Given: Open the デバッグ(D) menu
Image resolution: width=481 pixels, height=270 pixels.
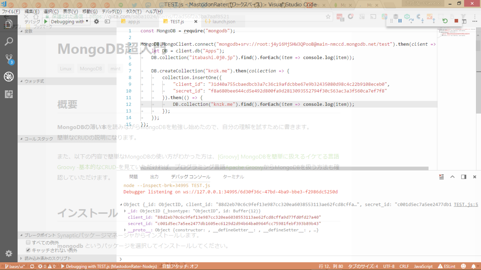Looking at the screenshot, I should 112,12.
